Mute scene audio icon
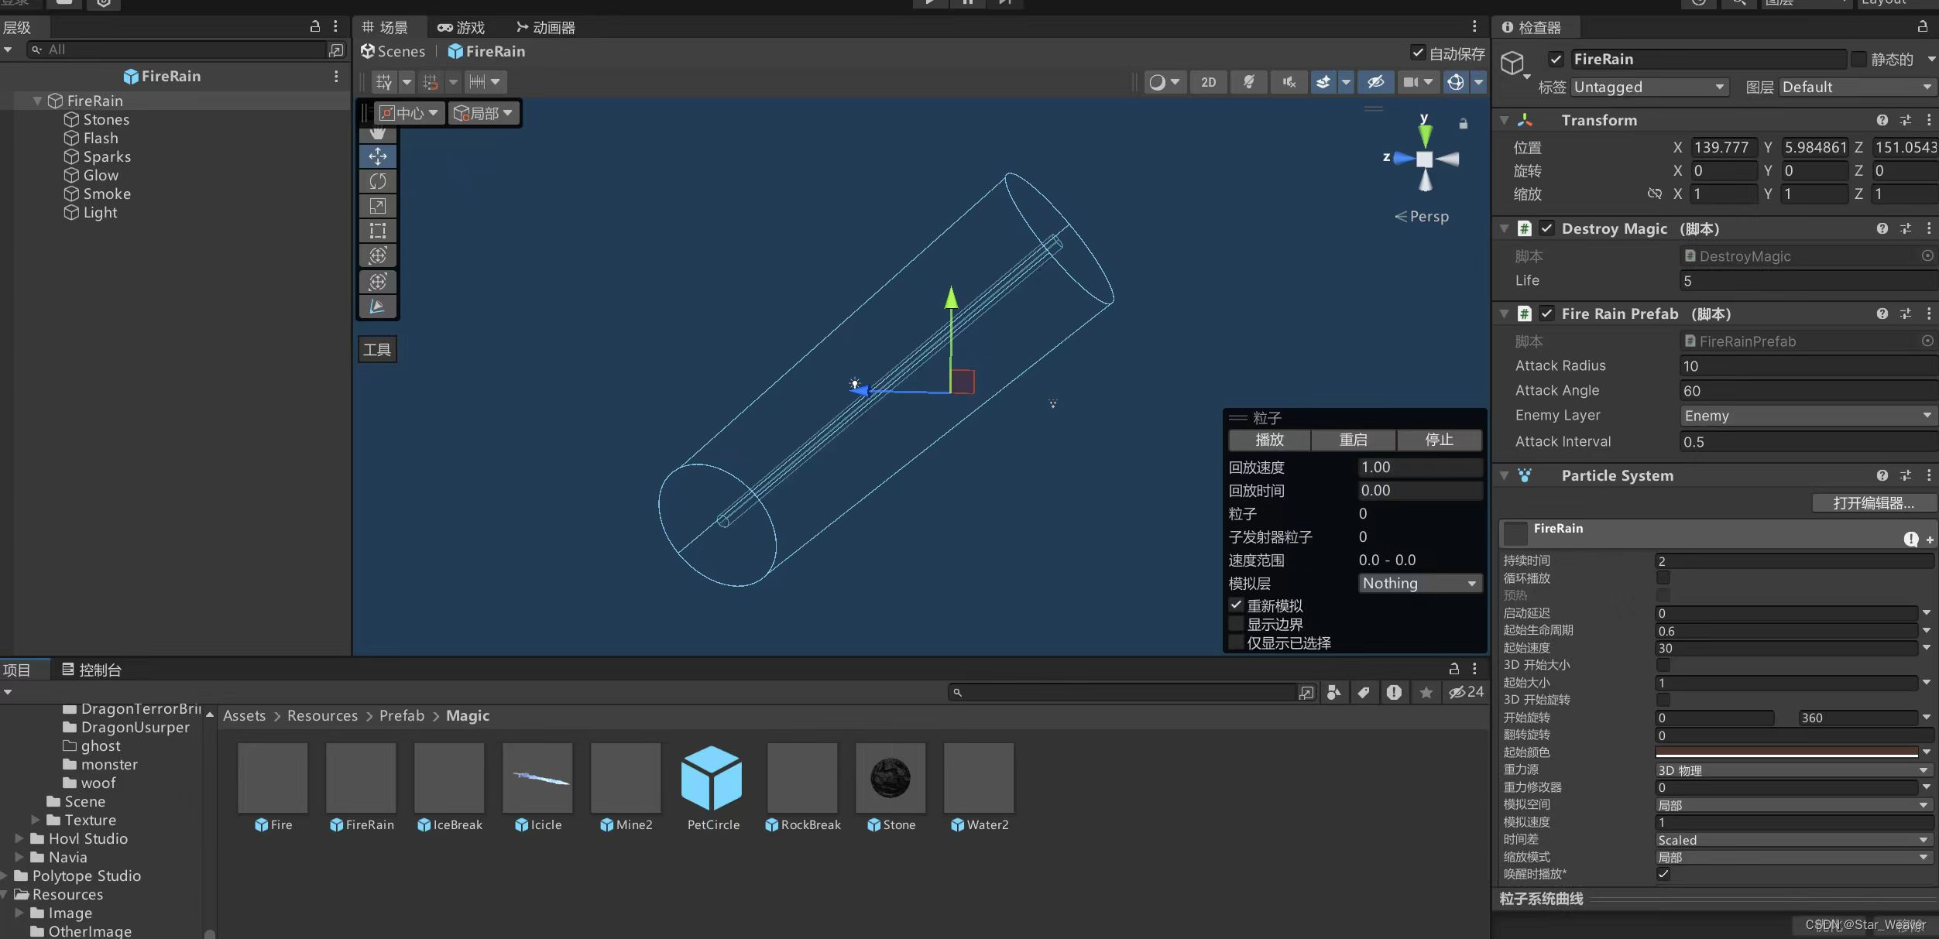The image size is (1939, 939). (x=1289, y=82)
